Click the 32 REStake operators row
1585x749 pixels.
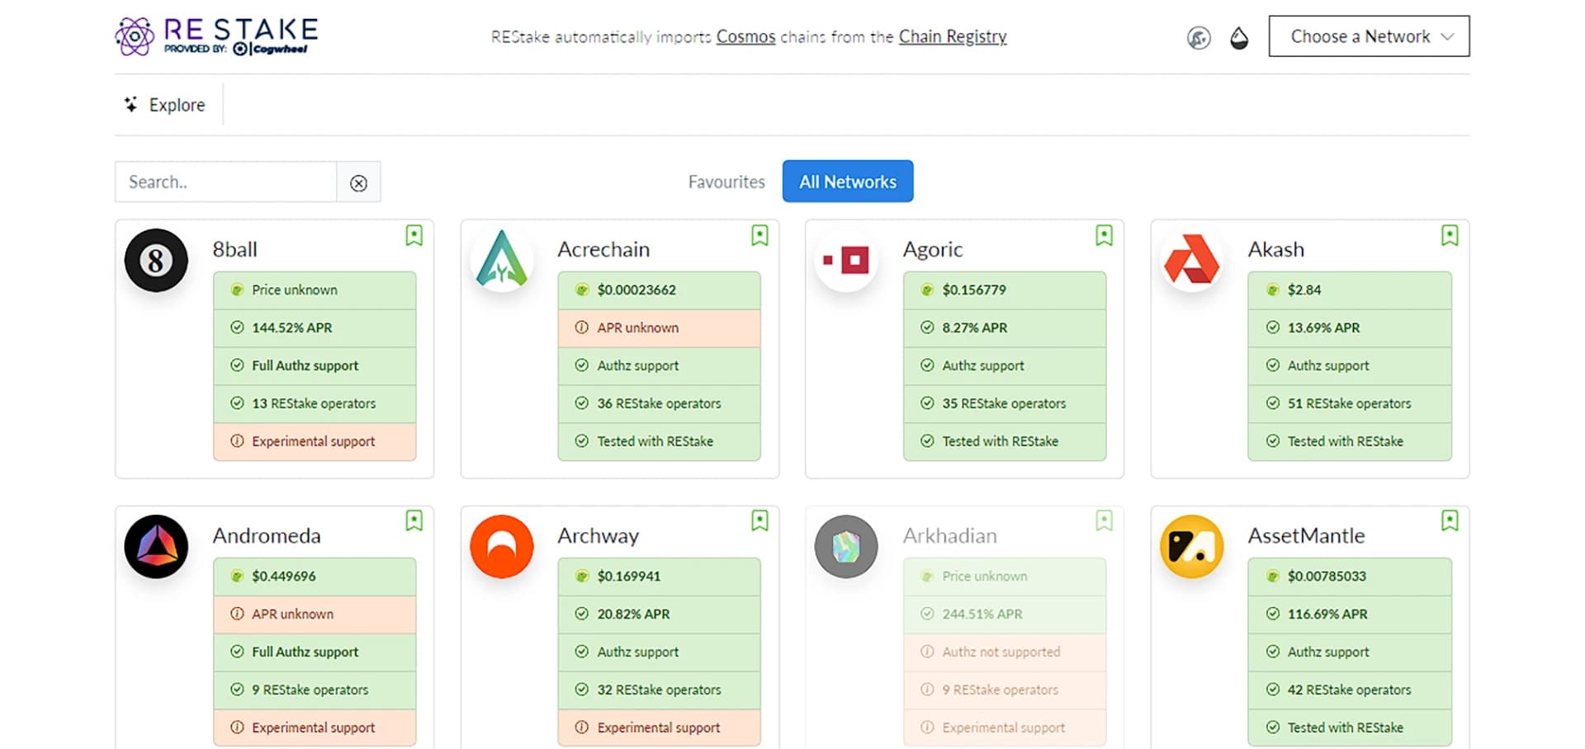(659, 690)
